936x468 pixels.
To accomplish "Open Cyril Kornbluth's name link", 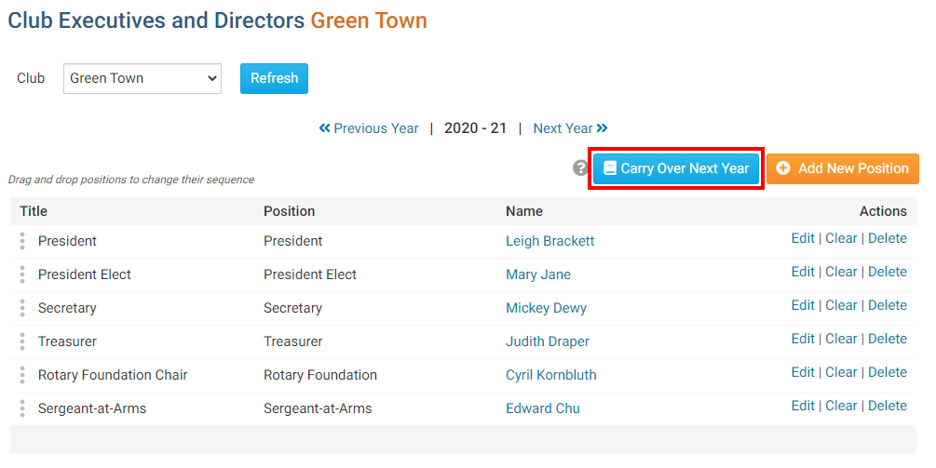I will (x=550, y=375).
